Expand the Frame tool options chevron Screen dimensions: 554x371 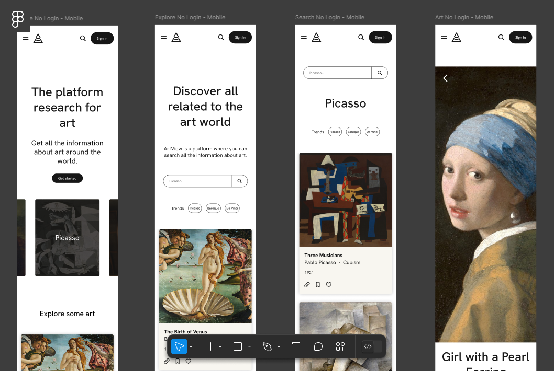tap(220, 346)
